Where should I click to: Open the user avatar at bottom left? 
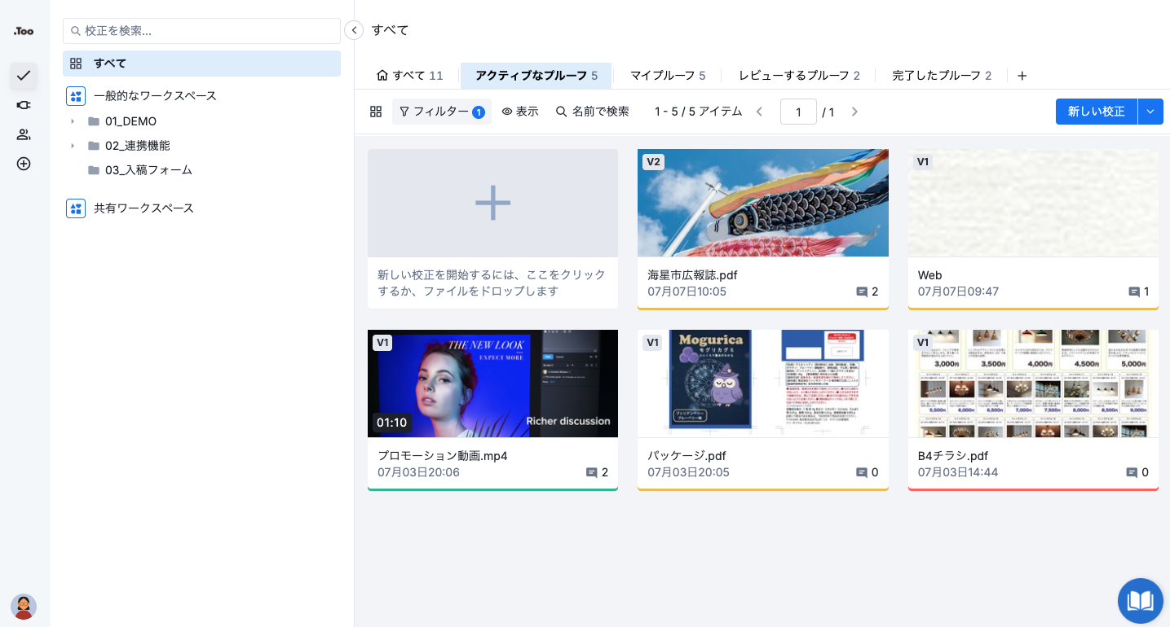click(x=24, y=607)
